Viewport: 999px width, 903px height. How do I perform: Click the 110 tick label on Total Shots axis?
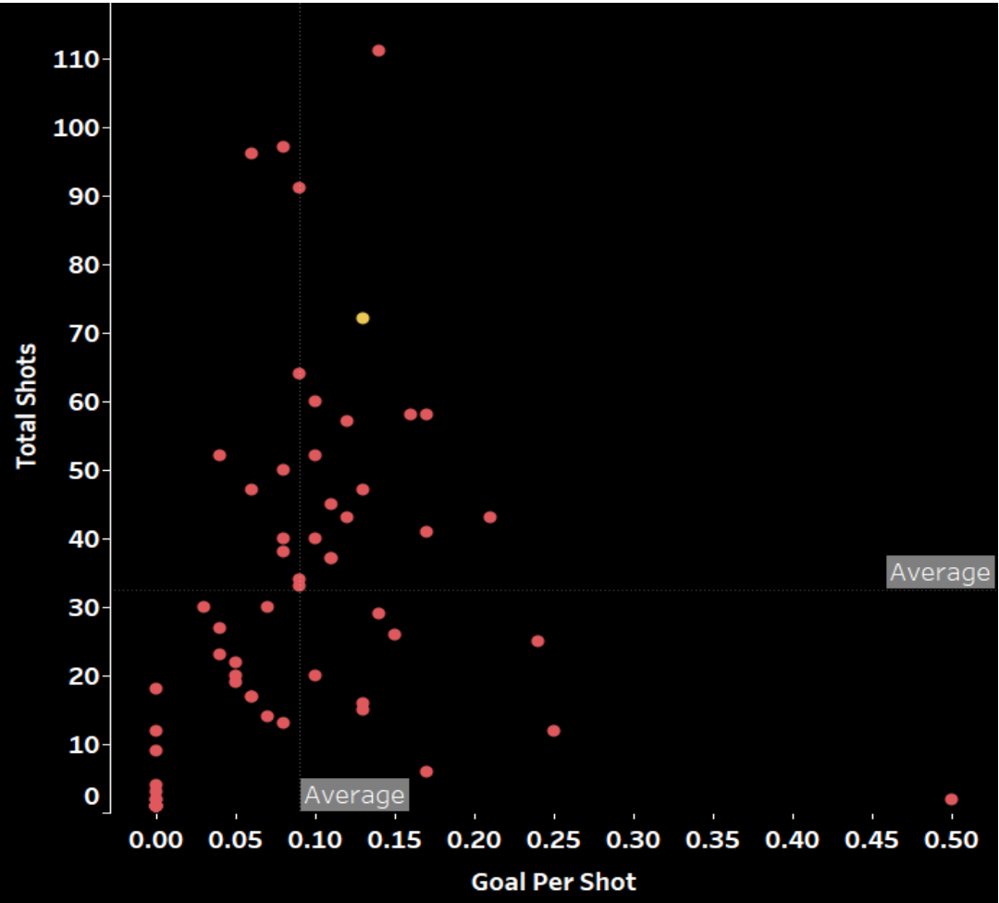click(76, 59)
